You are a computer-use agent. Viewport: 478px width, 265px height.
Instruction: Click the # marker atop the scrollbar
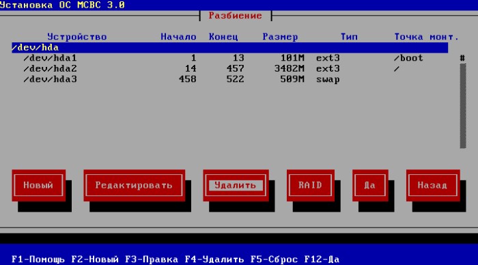[x=462, y=58]
